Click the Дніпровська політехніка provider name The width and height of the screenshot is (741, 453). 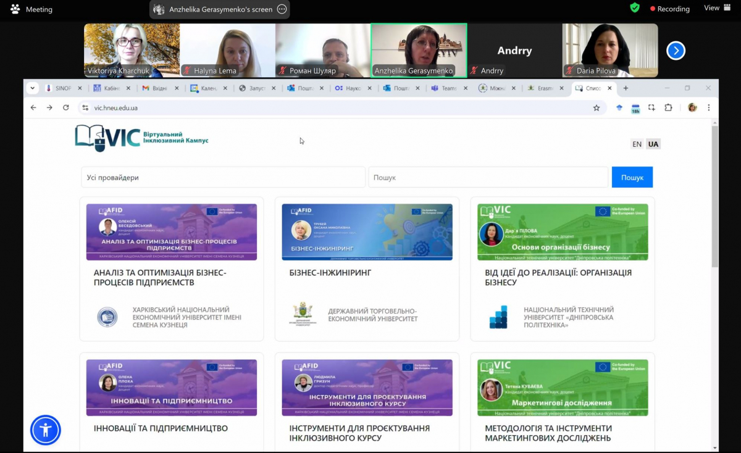pos(569,317)
